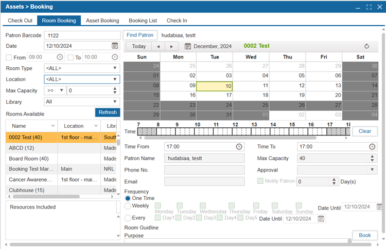Click the window bottom horizontal scrollbar
Viewport: 386px width, 249px height.
[x=190, y=244]
